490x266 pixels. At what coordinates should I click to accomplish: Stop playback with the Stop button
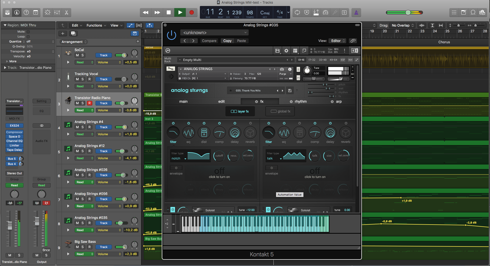pos(169,12)
